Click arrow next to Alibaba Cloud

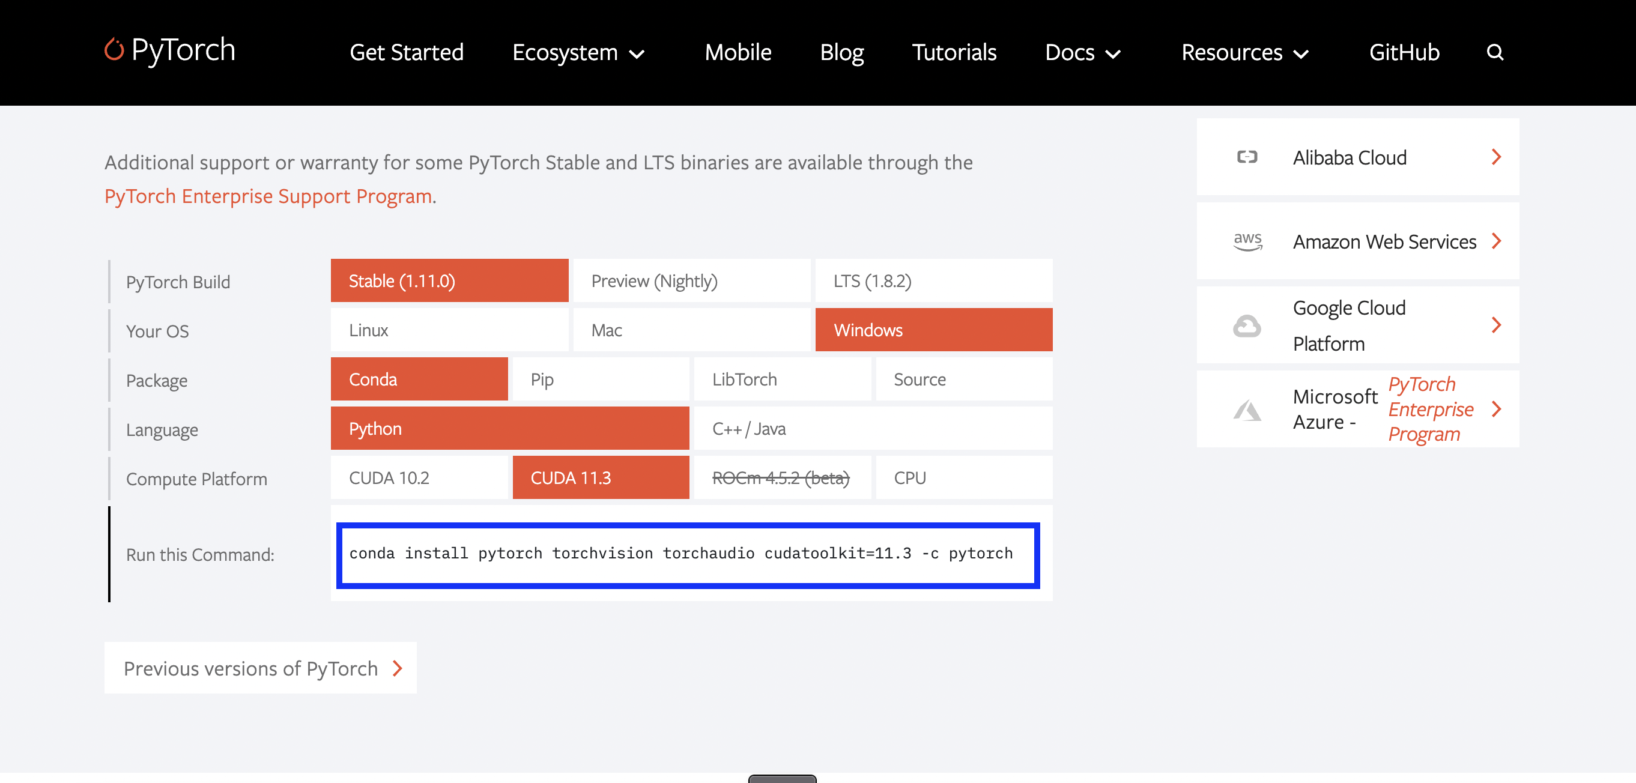click(x=1496, y=157)
